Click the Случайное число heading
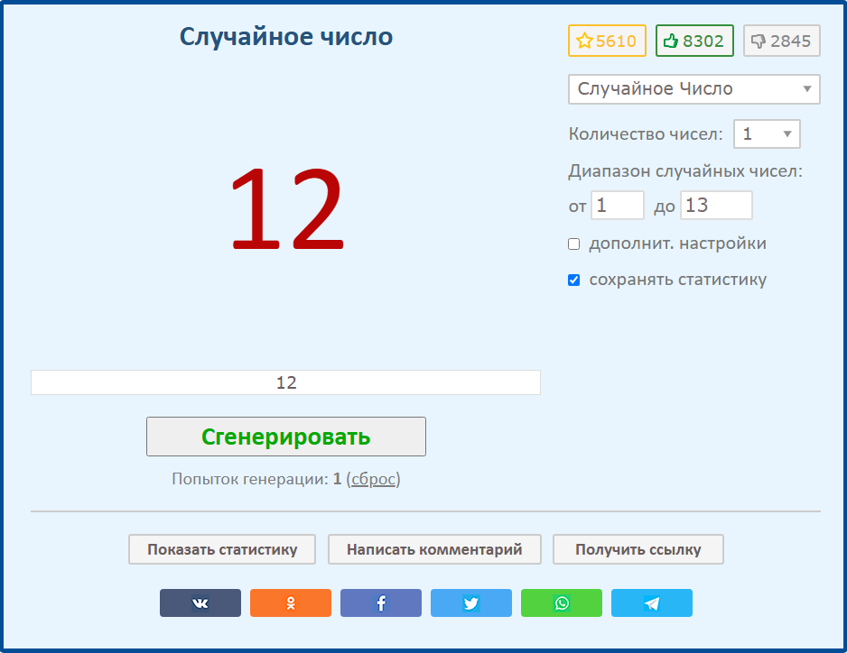The height and width of the screenshot is (653, 847). pyautogui.click(x=285, y=37)
